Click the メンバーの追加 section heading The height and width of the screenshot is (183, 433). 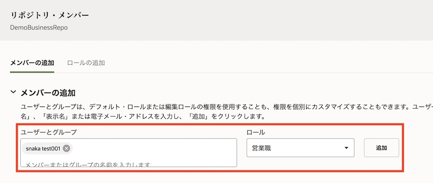click(51, 93)
